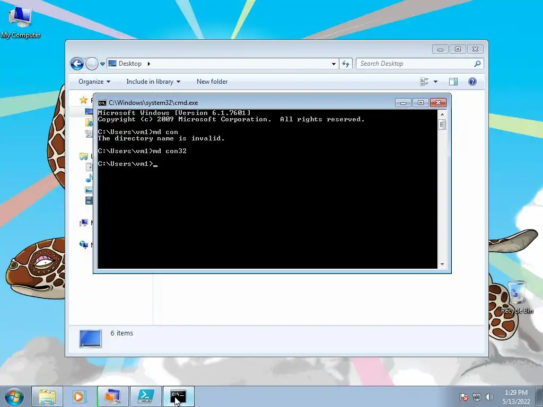Expand the Desktop breadcrumb arrow
Screen dimensions: 543x407
(x=149, y=64)
